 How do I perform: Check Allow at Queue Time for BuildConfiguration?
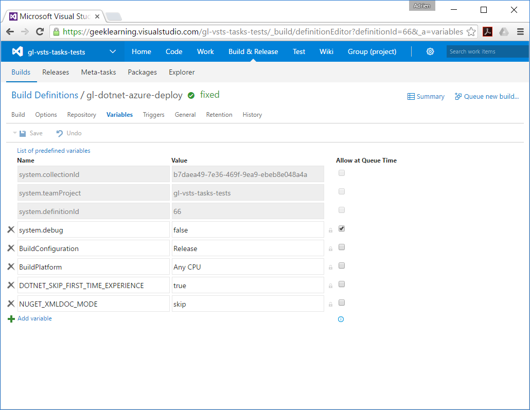[x=342, y=247]
